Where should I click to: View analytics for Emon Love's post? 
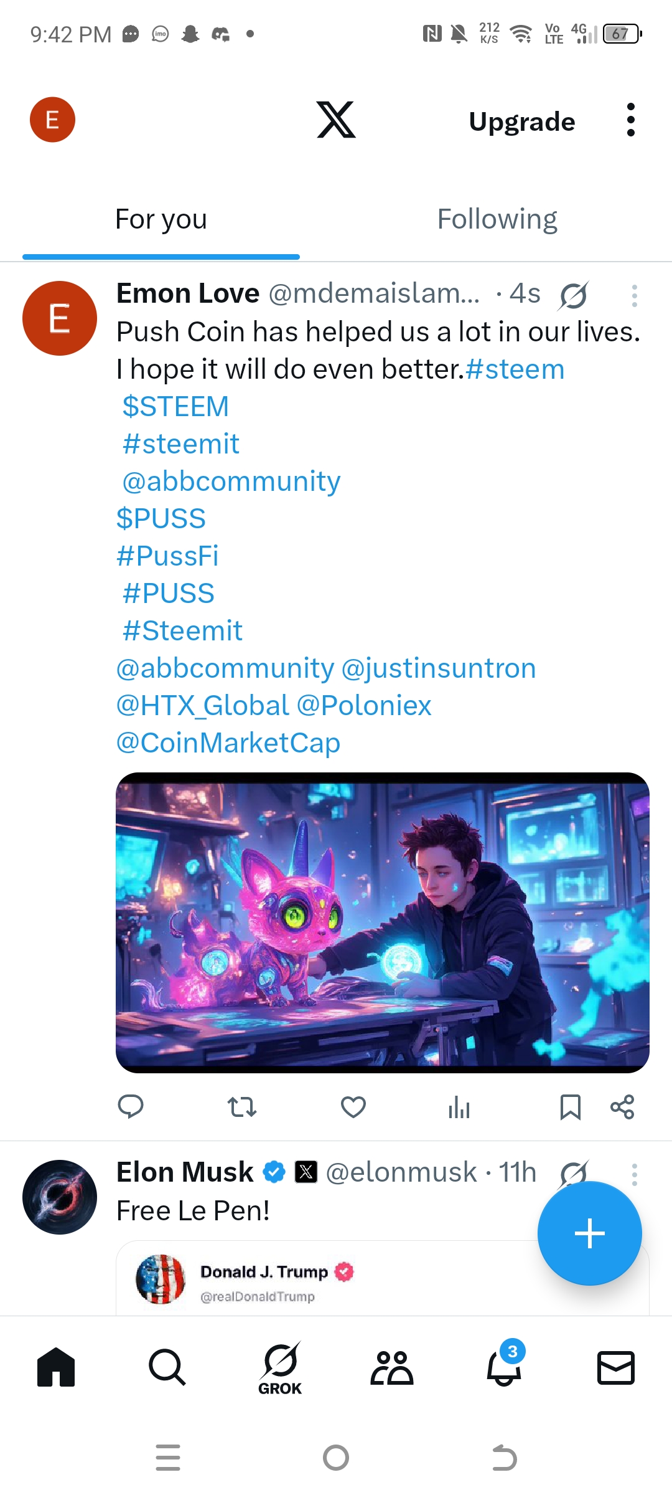tap(459, 1107)
